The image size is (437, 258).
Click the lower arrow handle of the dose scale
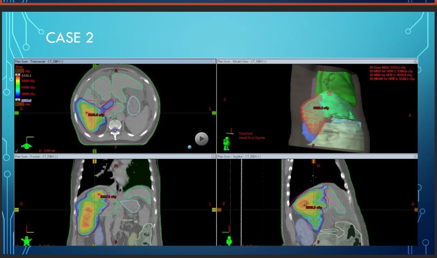tap(17, 100)
